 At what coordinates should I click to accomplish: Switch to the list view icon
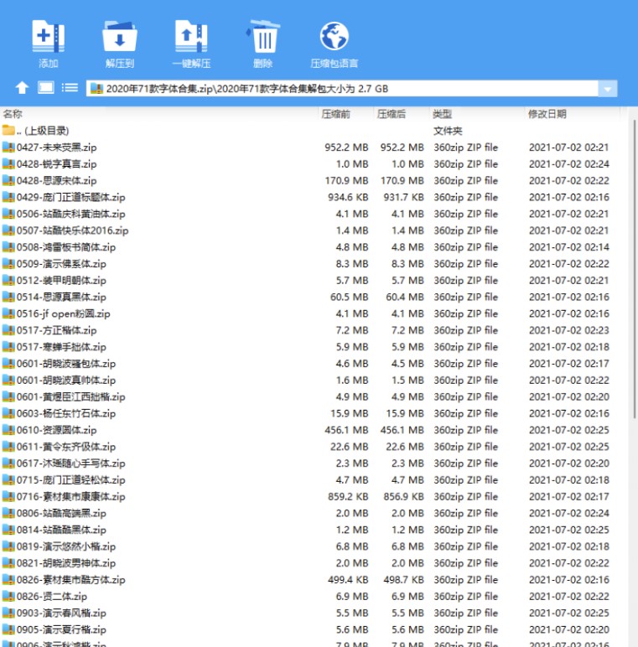pos(70,87)
